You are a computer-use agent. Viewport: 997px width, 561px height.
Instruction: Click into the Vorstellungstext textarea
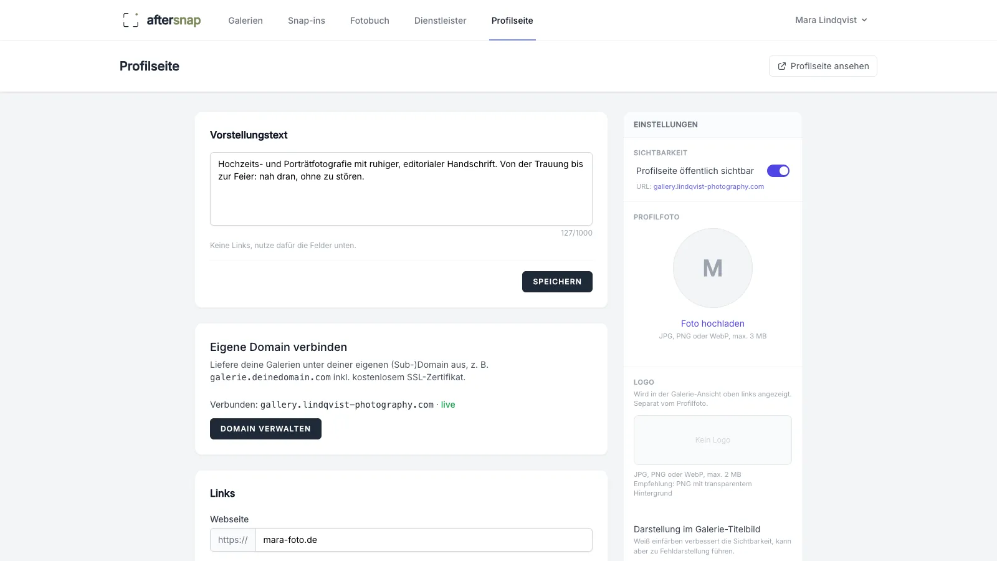[x=401, y=189]
